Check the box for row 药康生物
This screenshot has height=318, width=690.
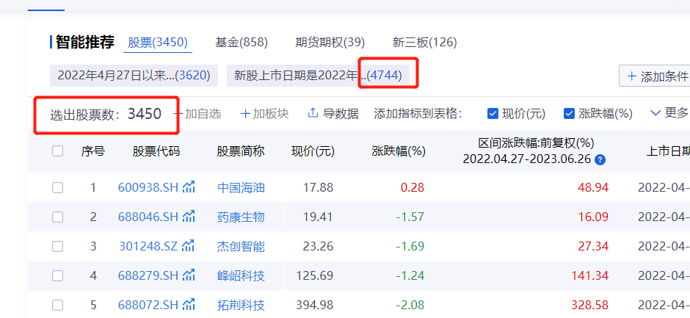click(58, 217)
